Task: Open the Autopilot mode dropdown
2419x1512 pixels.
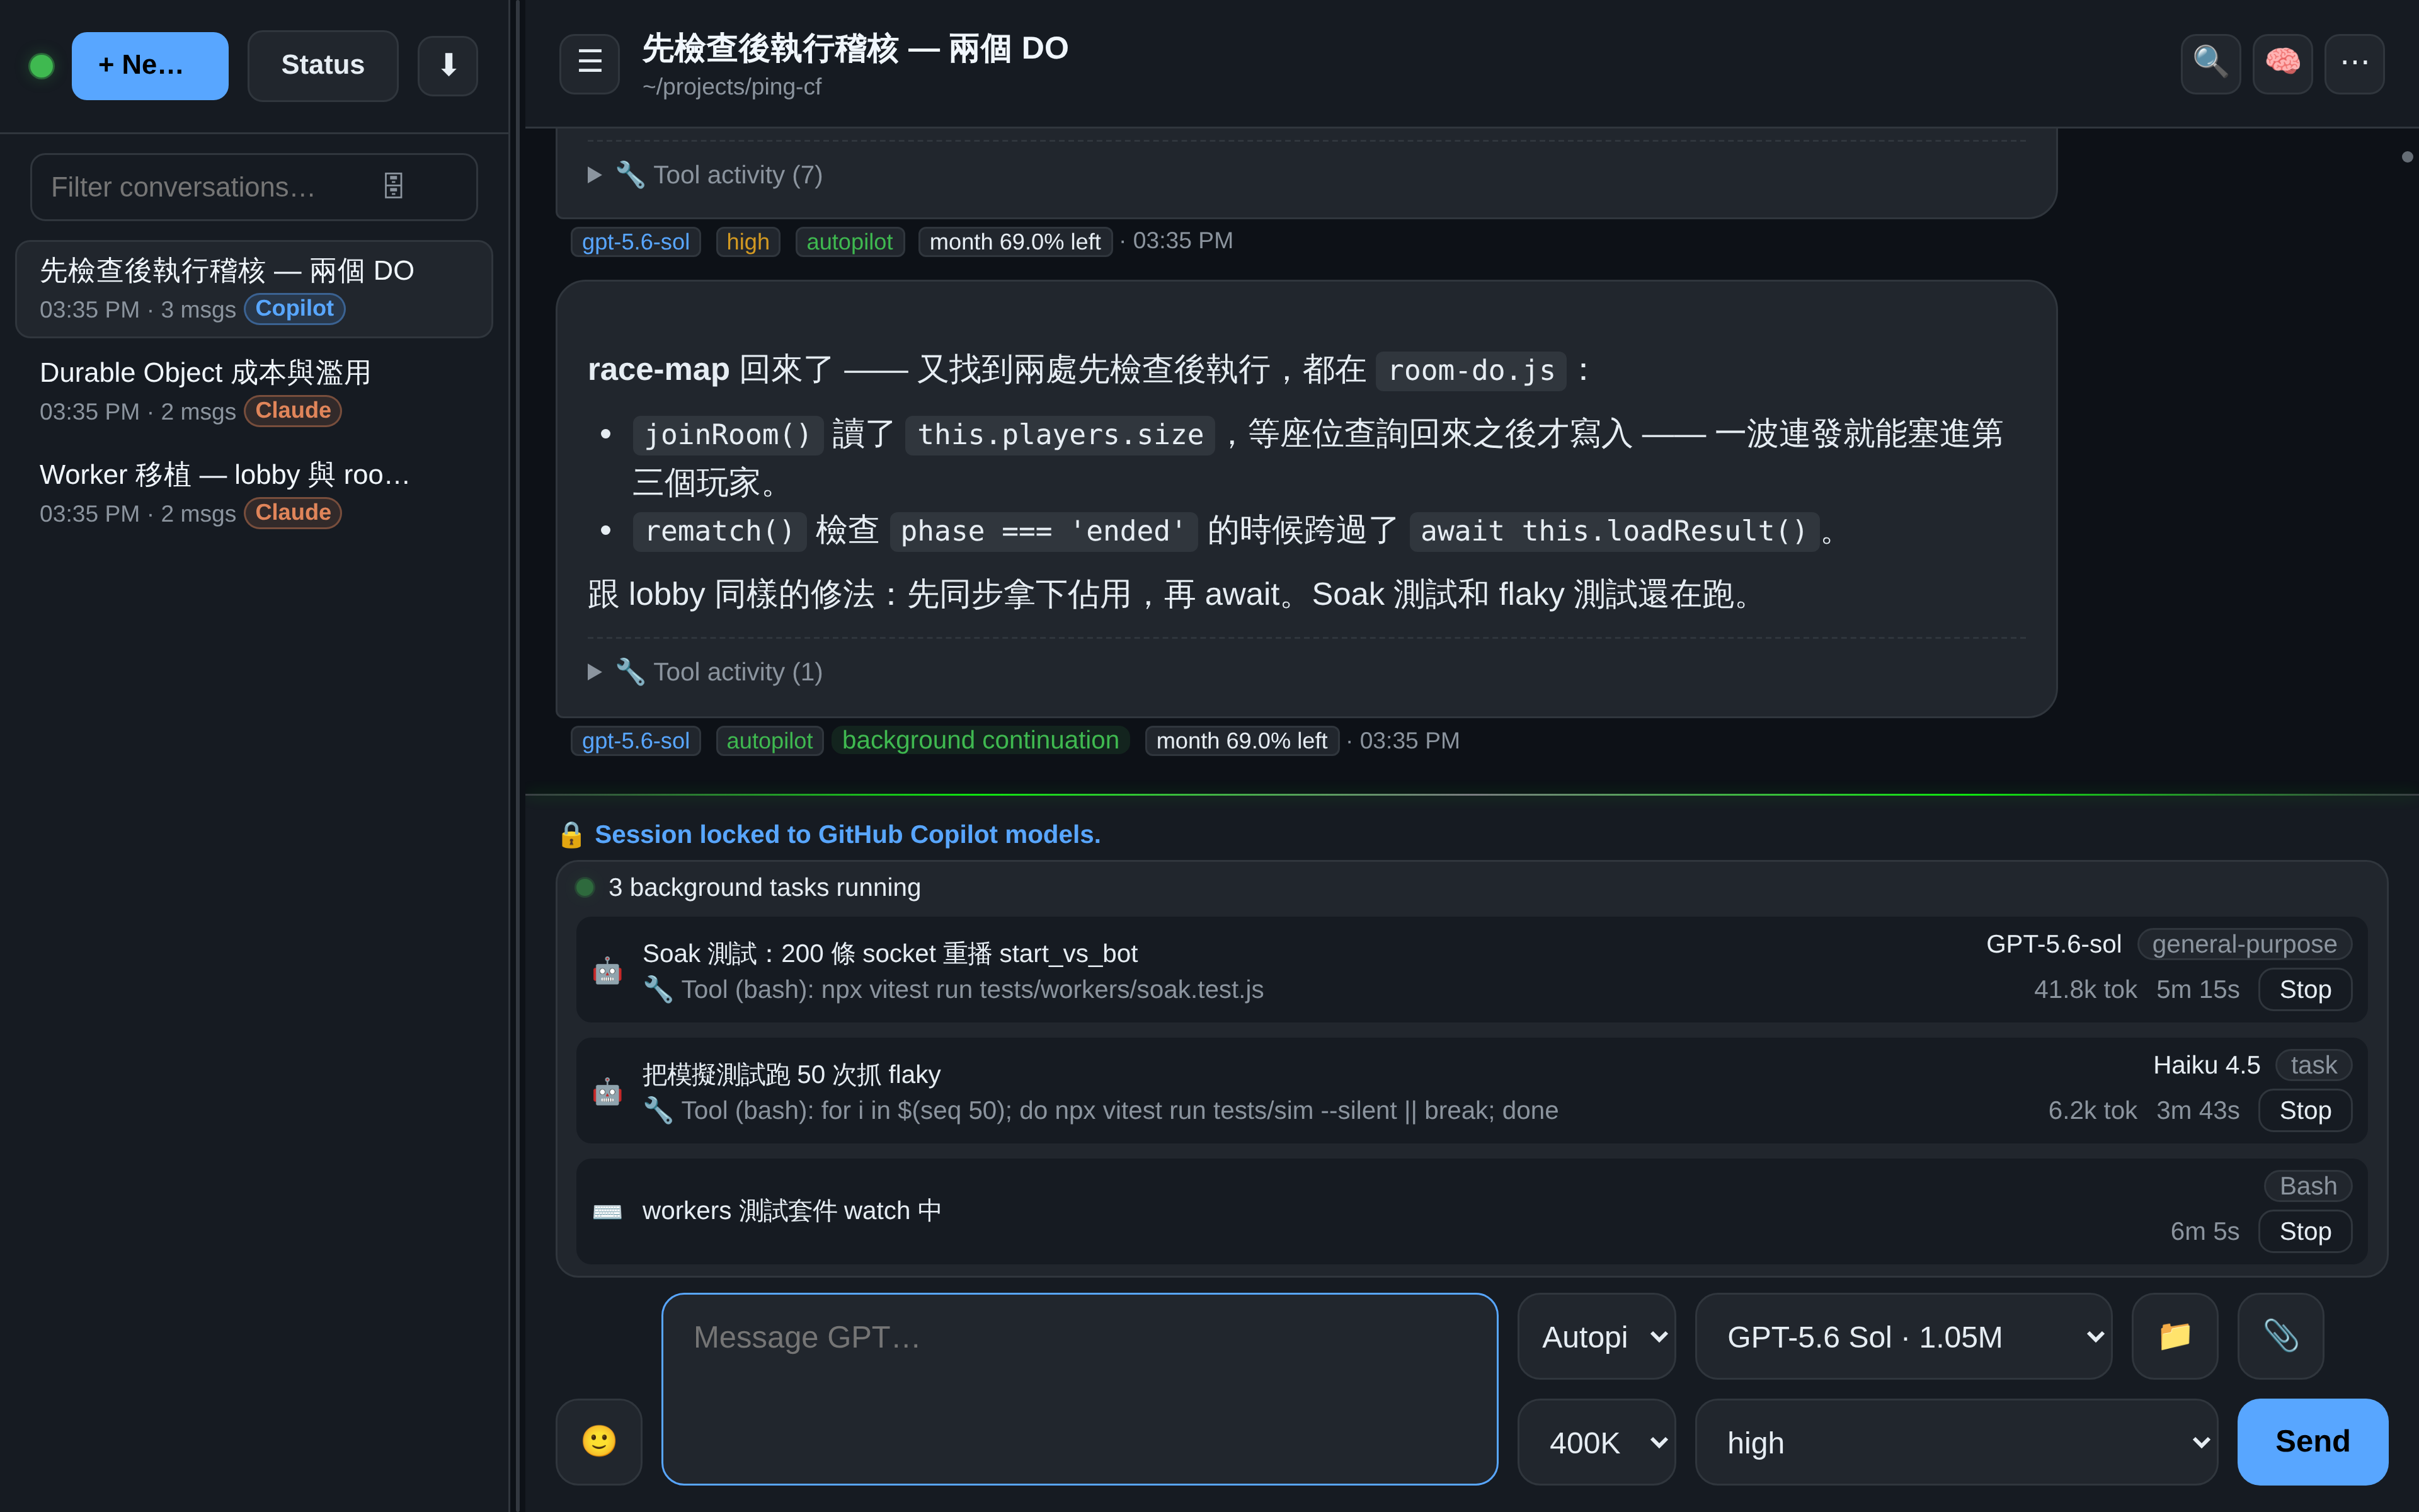Action: [1596, 1336]
